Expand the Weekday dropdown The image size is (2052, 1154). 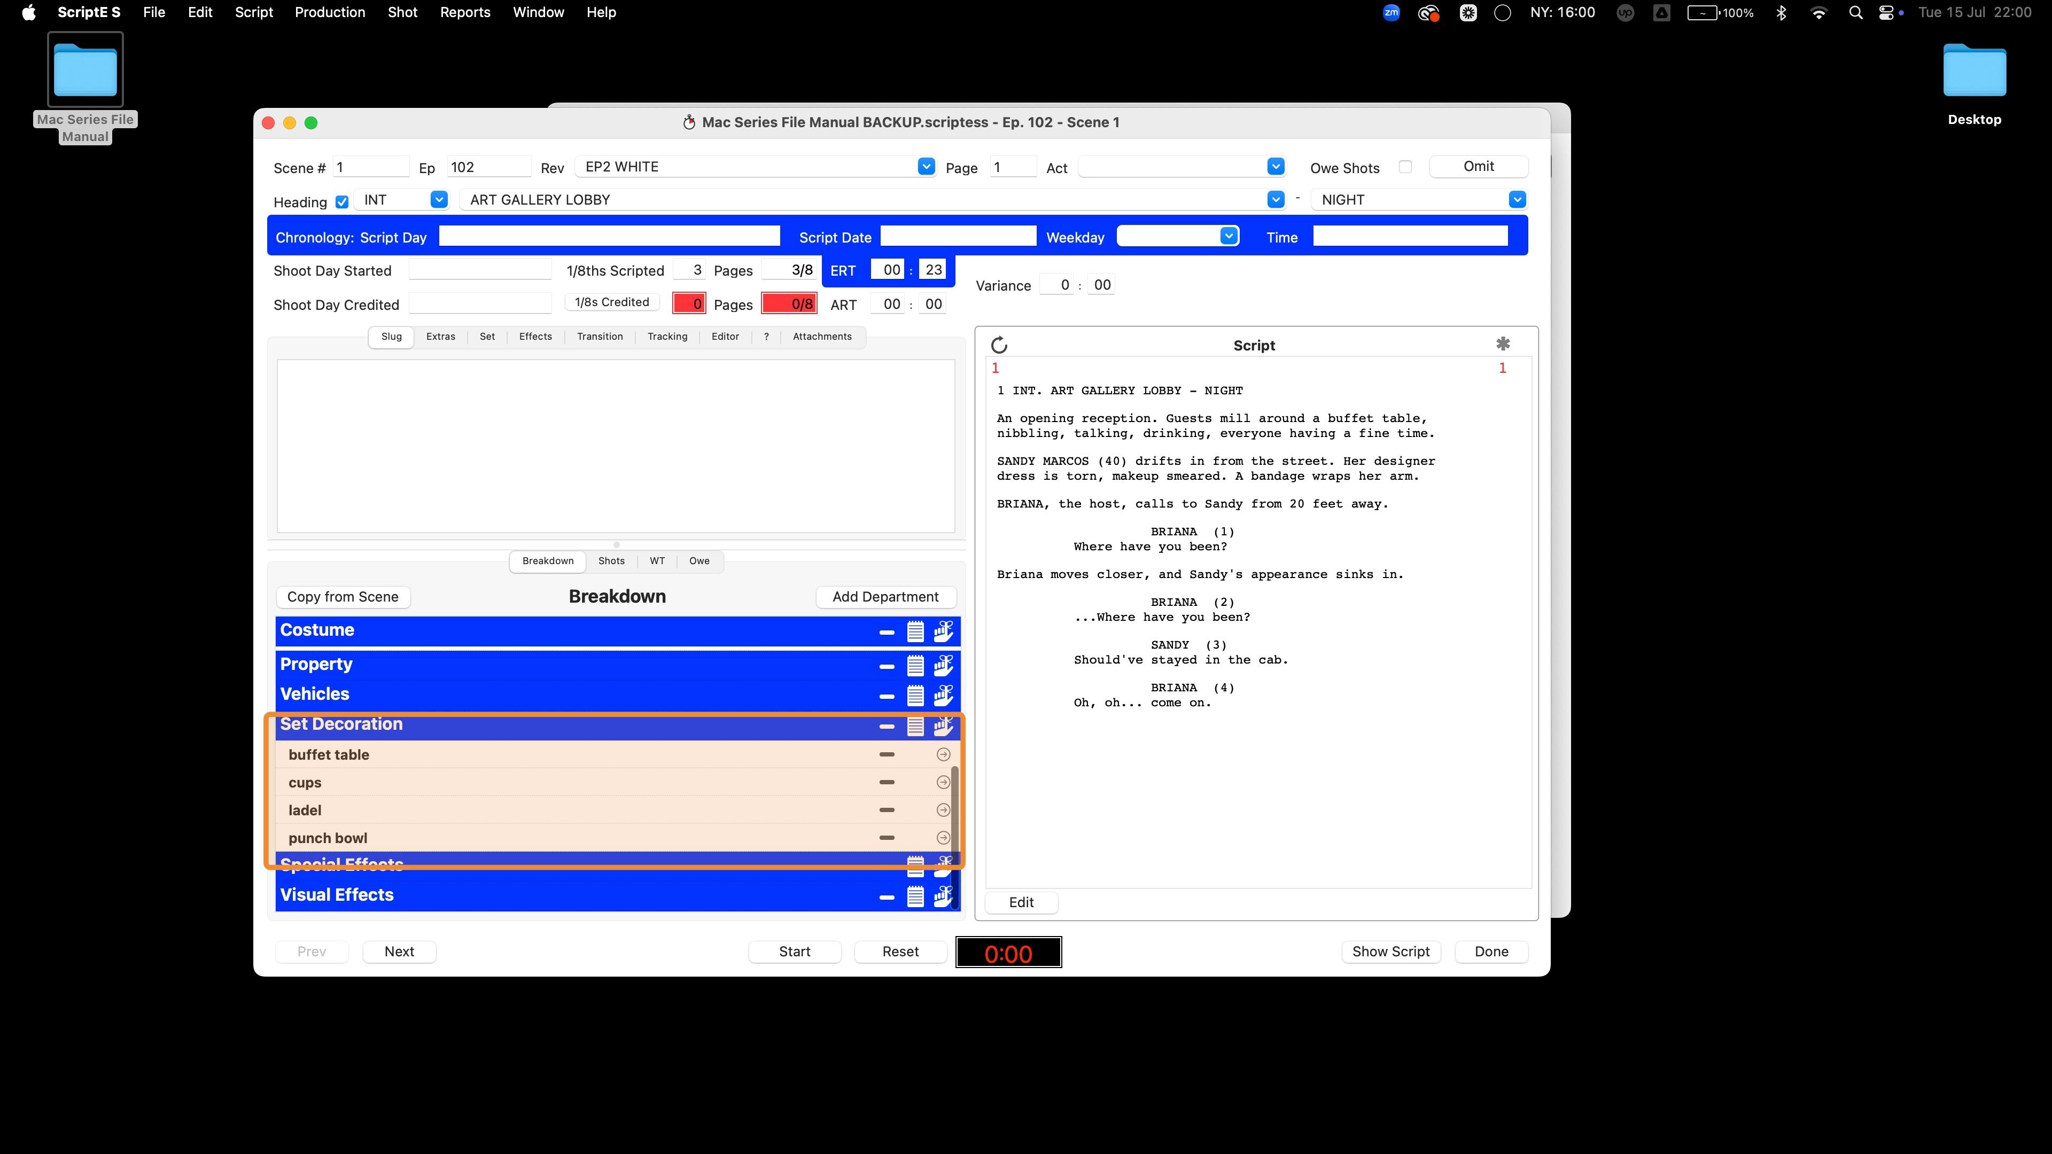1229,237
